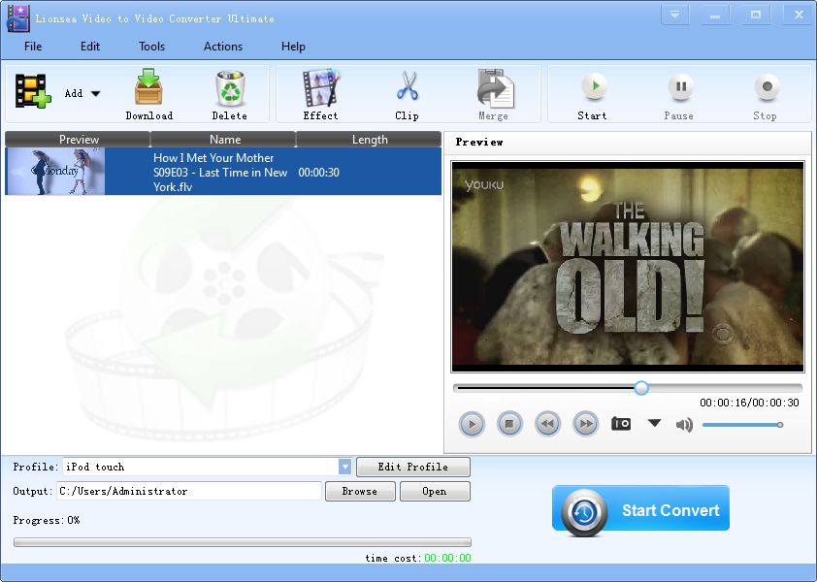Open the Edit menu

[89, 47]
